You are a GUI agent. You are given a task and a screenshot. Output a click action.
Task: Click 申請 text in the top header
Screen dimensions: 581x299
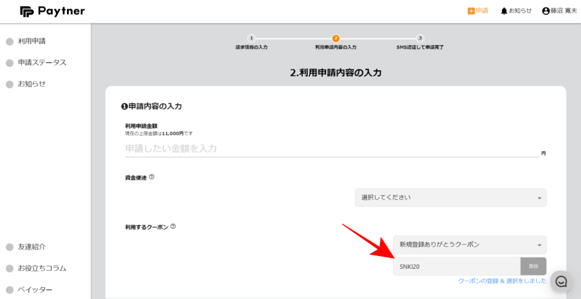[482, 11]
